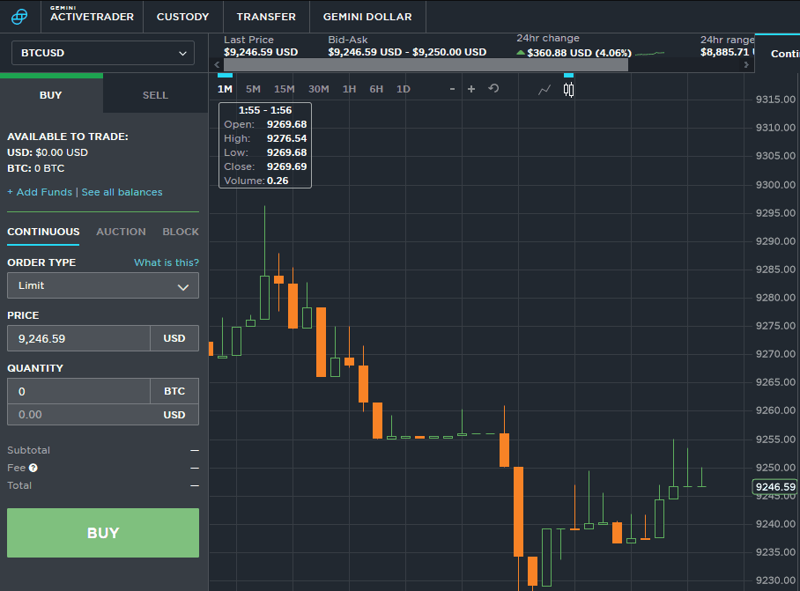Switch to line chart view icon
The width and height of the screenshot is (800, 591).
[544, 90]
